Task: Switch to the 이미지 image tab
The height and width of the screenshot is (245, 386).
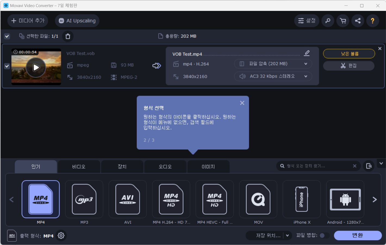Action: point(208,167)
